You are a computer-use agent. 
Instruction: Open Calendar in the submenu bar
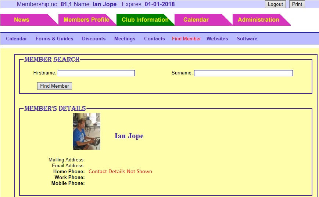pos(16,39)
